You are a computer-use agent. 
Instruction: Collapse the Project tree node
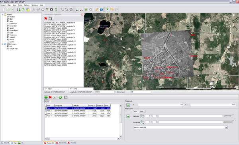(2, 14)
